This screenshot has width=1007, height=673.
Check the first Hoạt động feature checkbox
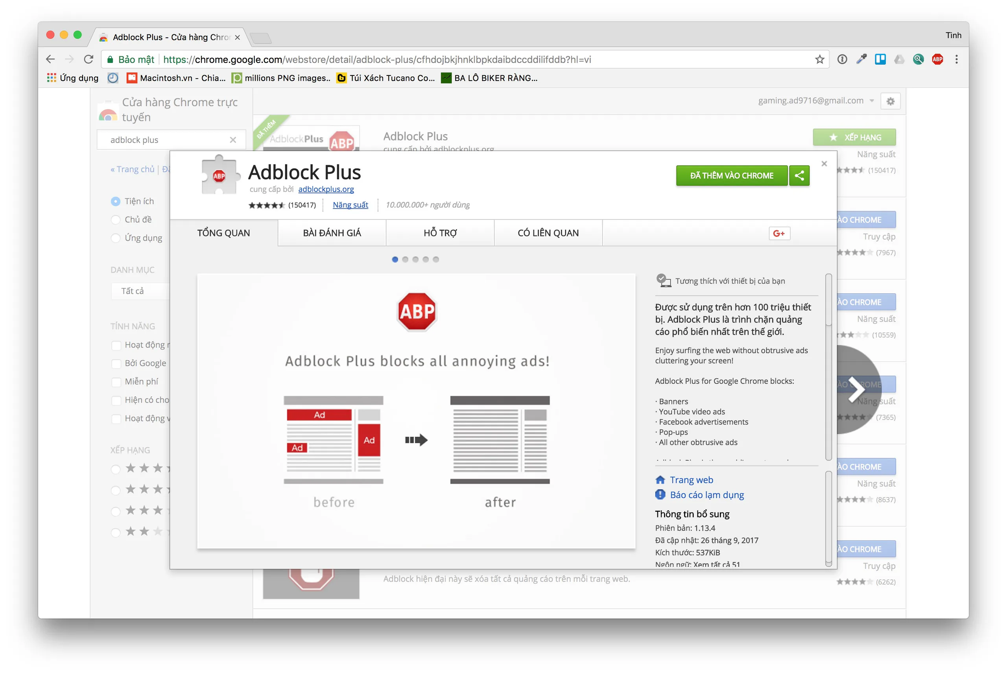[x=116, y=345]
